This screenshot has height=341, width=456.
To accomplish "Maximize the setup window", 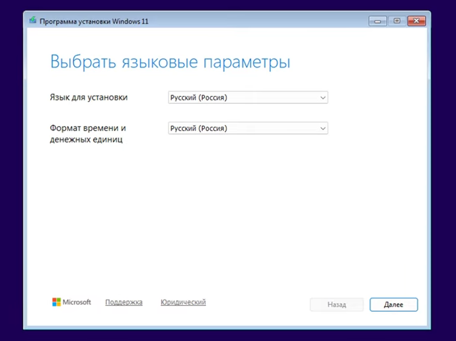I will coord(397,21).
